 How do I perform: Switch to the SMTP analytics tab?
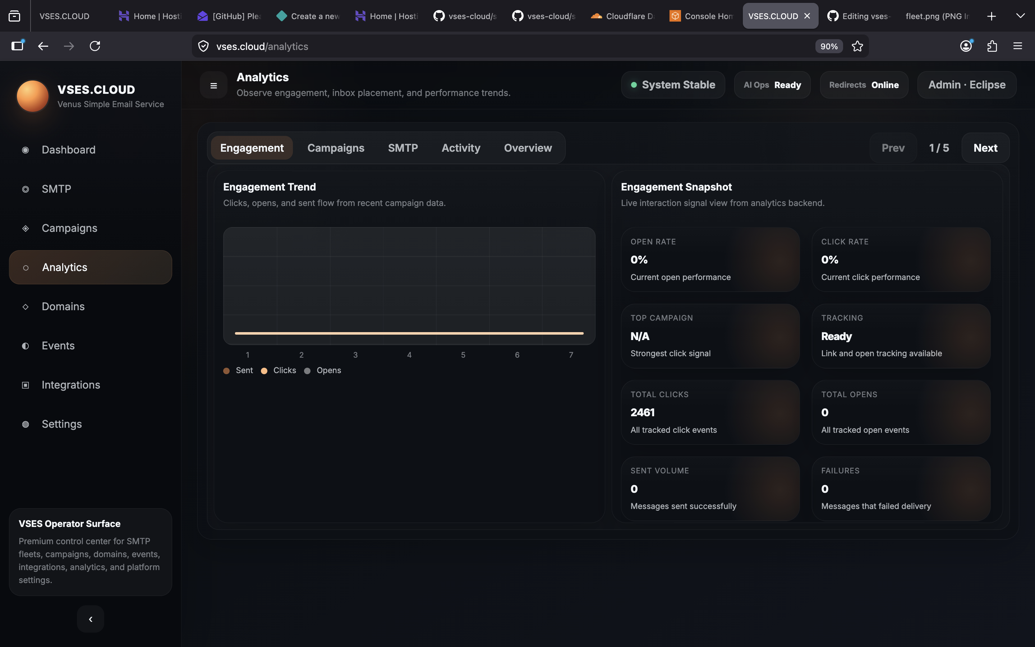coord(403,148)
